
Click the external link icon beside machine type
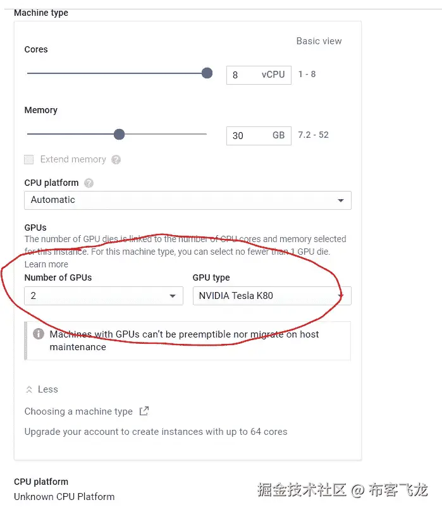click(x=144, y=411)
